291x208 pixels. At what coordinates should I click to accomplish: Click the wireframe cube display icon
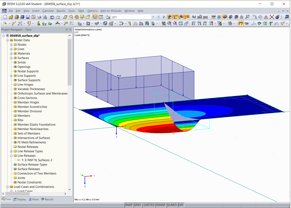point(181,23)
